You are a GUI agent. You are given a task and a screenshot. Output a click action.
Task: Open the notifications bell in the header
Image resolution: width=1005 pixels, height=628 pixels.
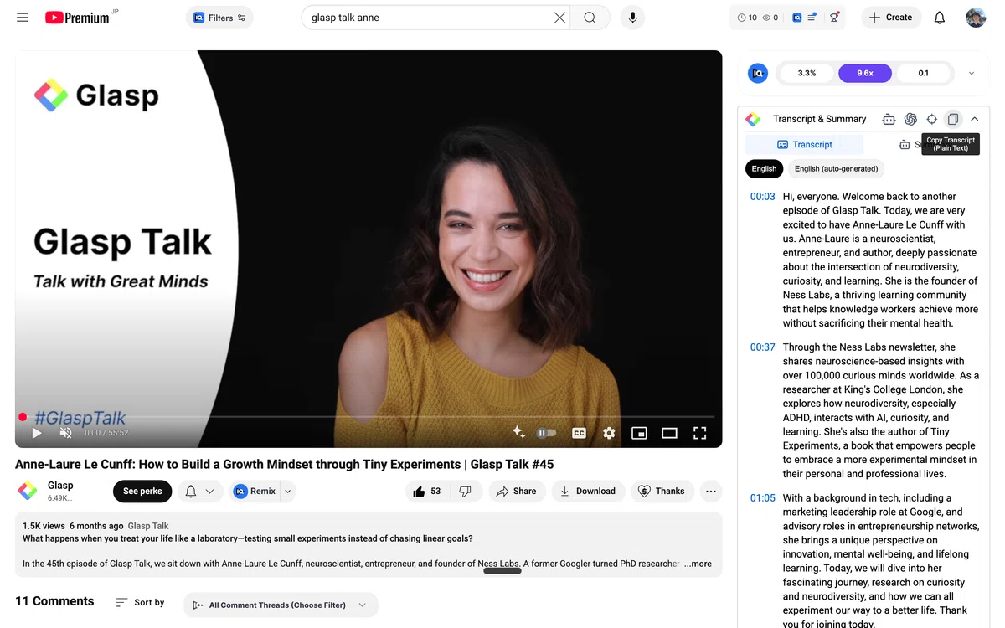(x=940, y=18)
